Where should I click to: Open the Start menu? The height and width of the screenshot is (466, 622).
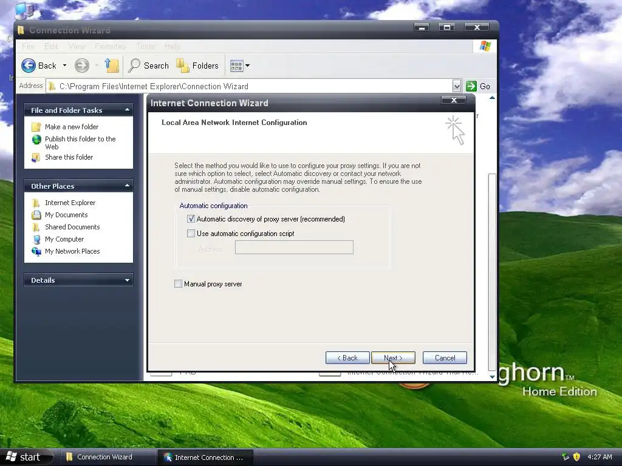26,457
